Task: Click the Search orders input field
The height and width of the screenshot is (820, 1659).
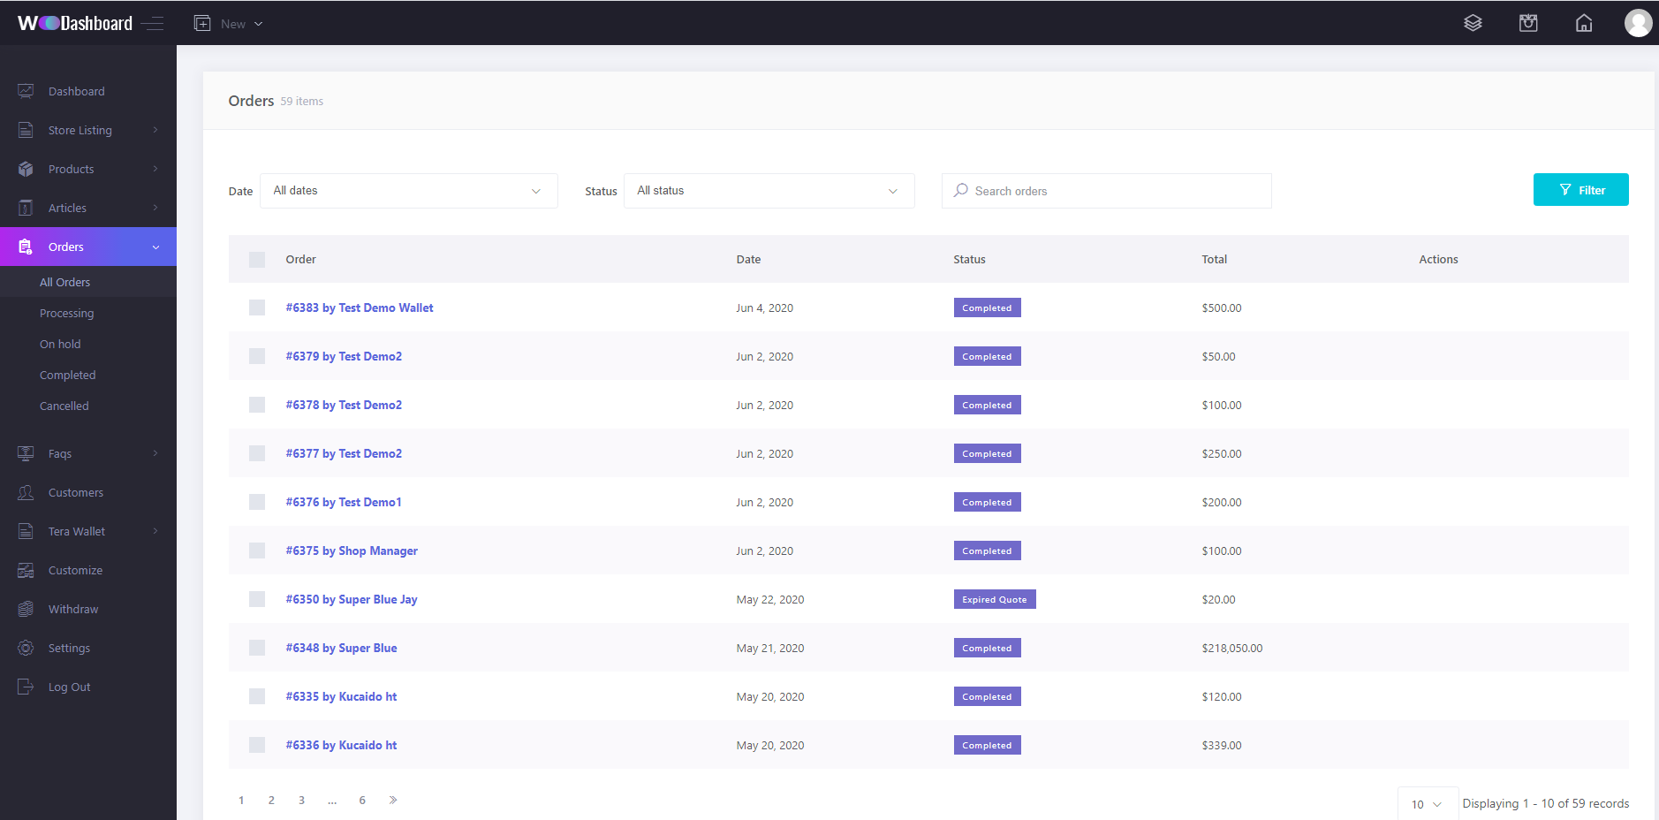Action: pyautogui.click(x=1113, y=191)
